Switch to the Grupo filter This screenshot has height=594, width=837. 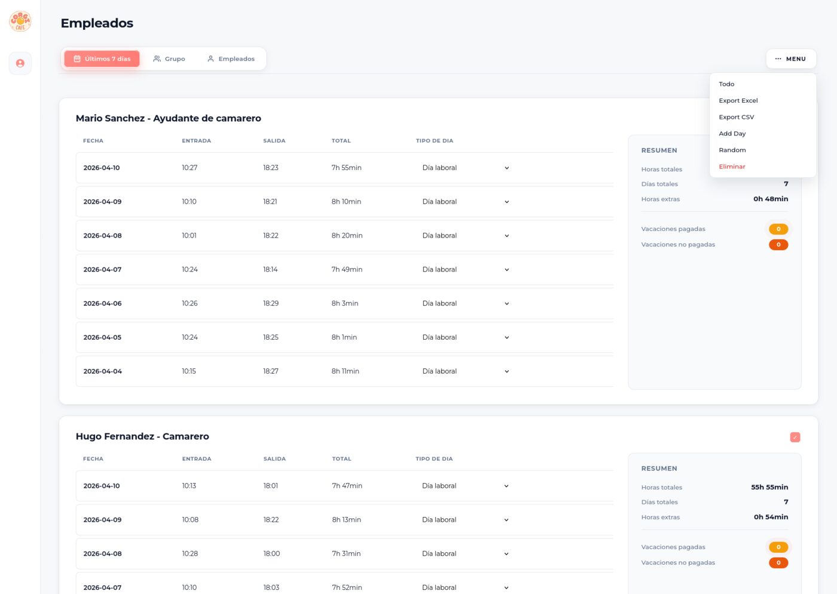pyautogui.click(x=169, y=59)
